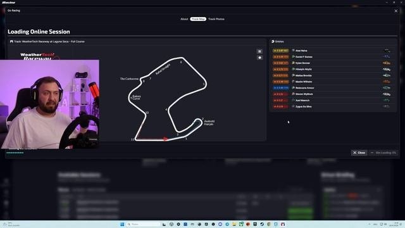
Task: Click the club icon beside Daniel F Gomes
Action: pos(293,56)
